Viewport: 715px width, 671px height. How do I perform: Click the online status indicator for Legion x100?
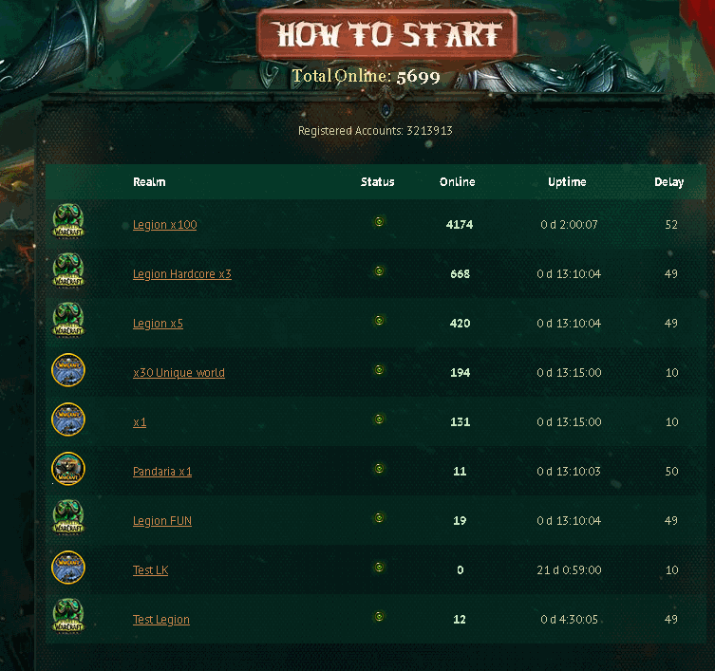tap(379, 221)
